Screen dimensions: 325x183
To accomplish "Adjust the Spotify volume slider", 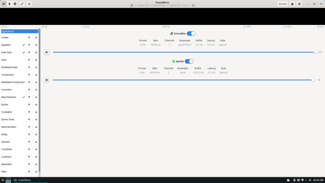I will (313, 80).
